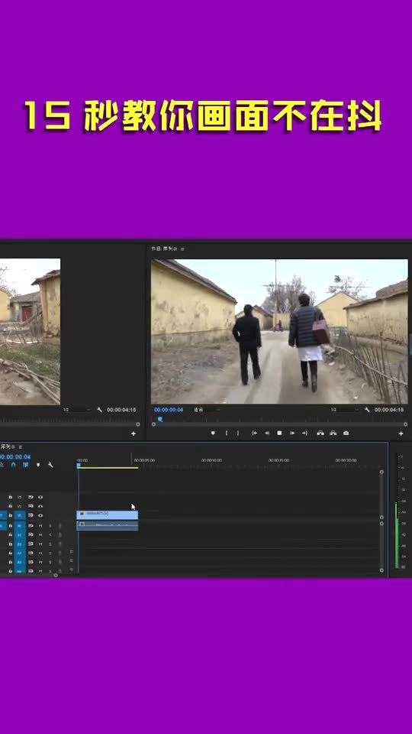
Task: Select the audio clip on A1
Action: pos(108,526)
